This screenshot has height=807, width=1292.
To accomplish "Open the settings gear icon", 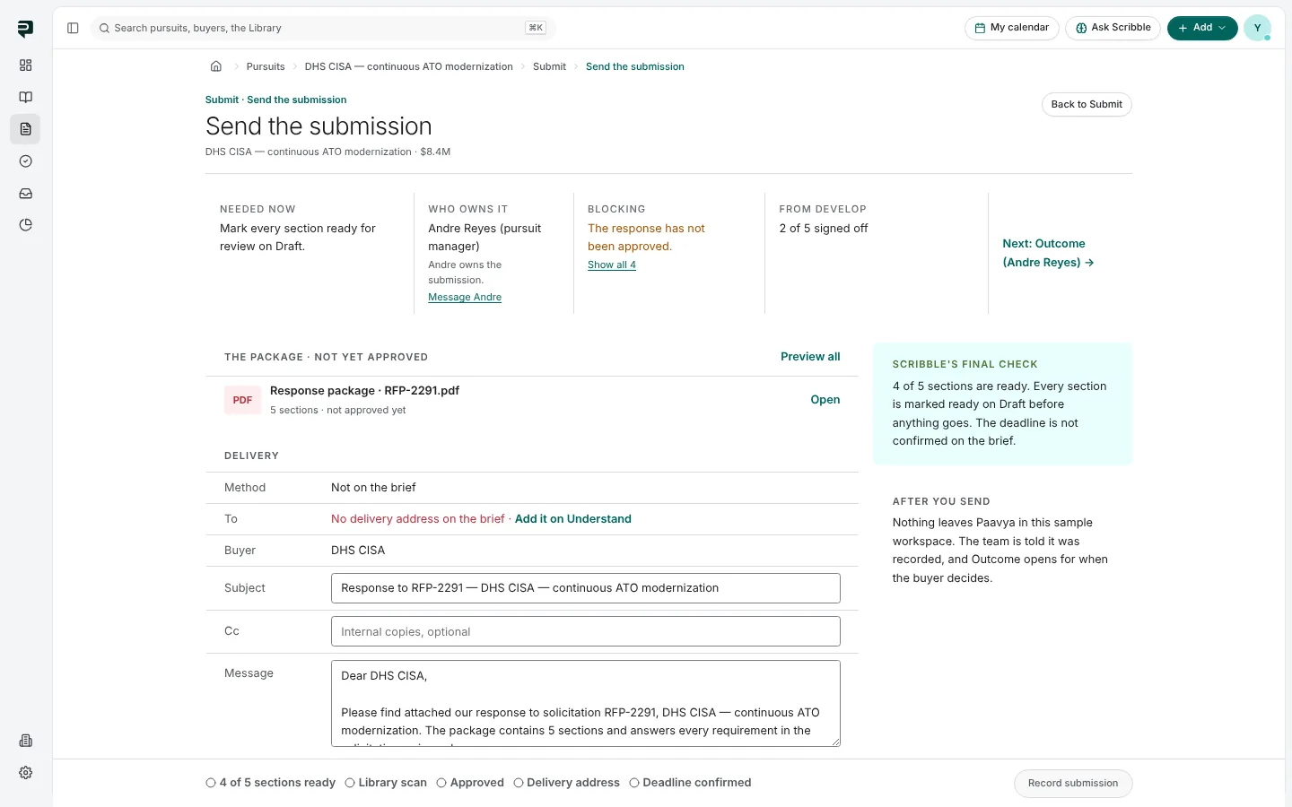I will [25, 773].
